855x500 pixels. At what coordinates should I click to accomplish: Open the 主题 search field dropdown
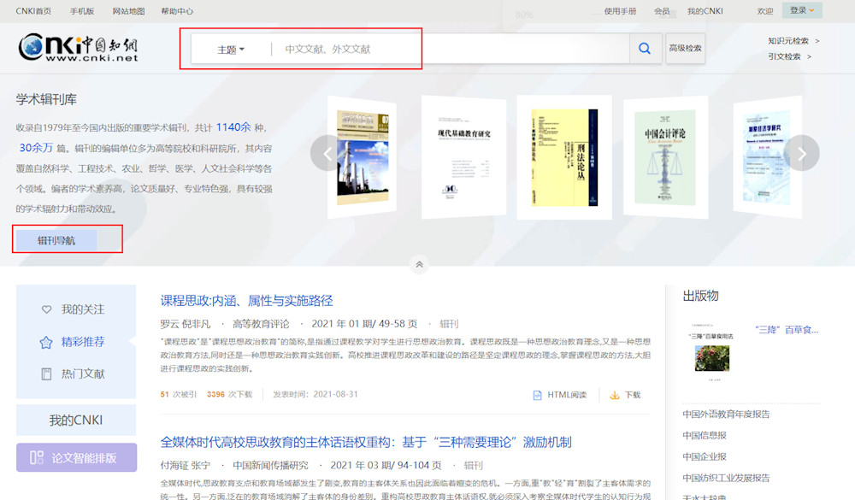click(231, 50)
